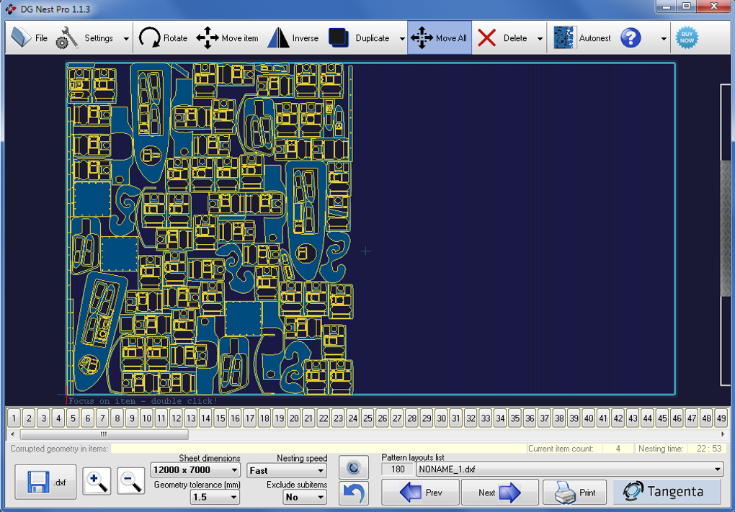735x512 pixels.
Task: Select the Rotate tool
Action: click(163, 38)
